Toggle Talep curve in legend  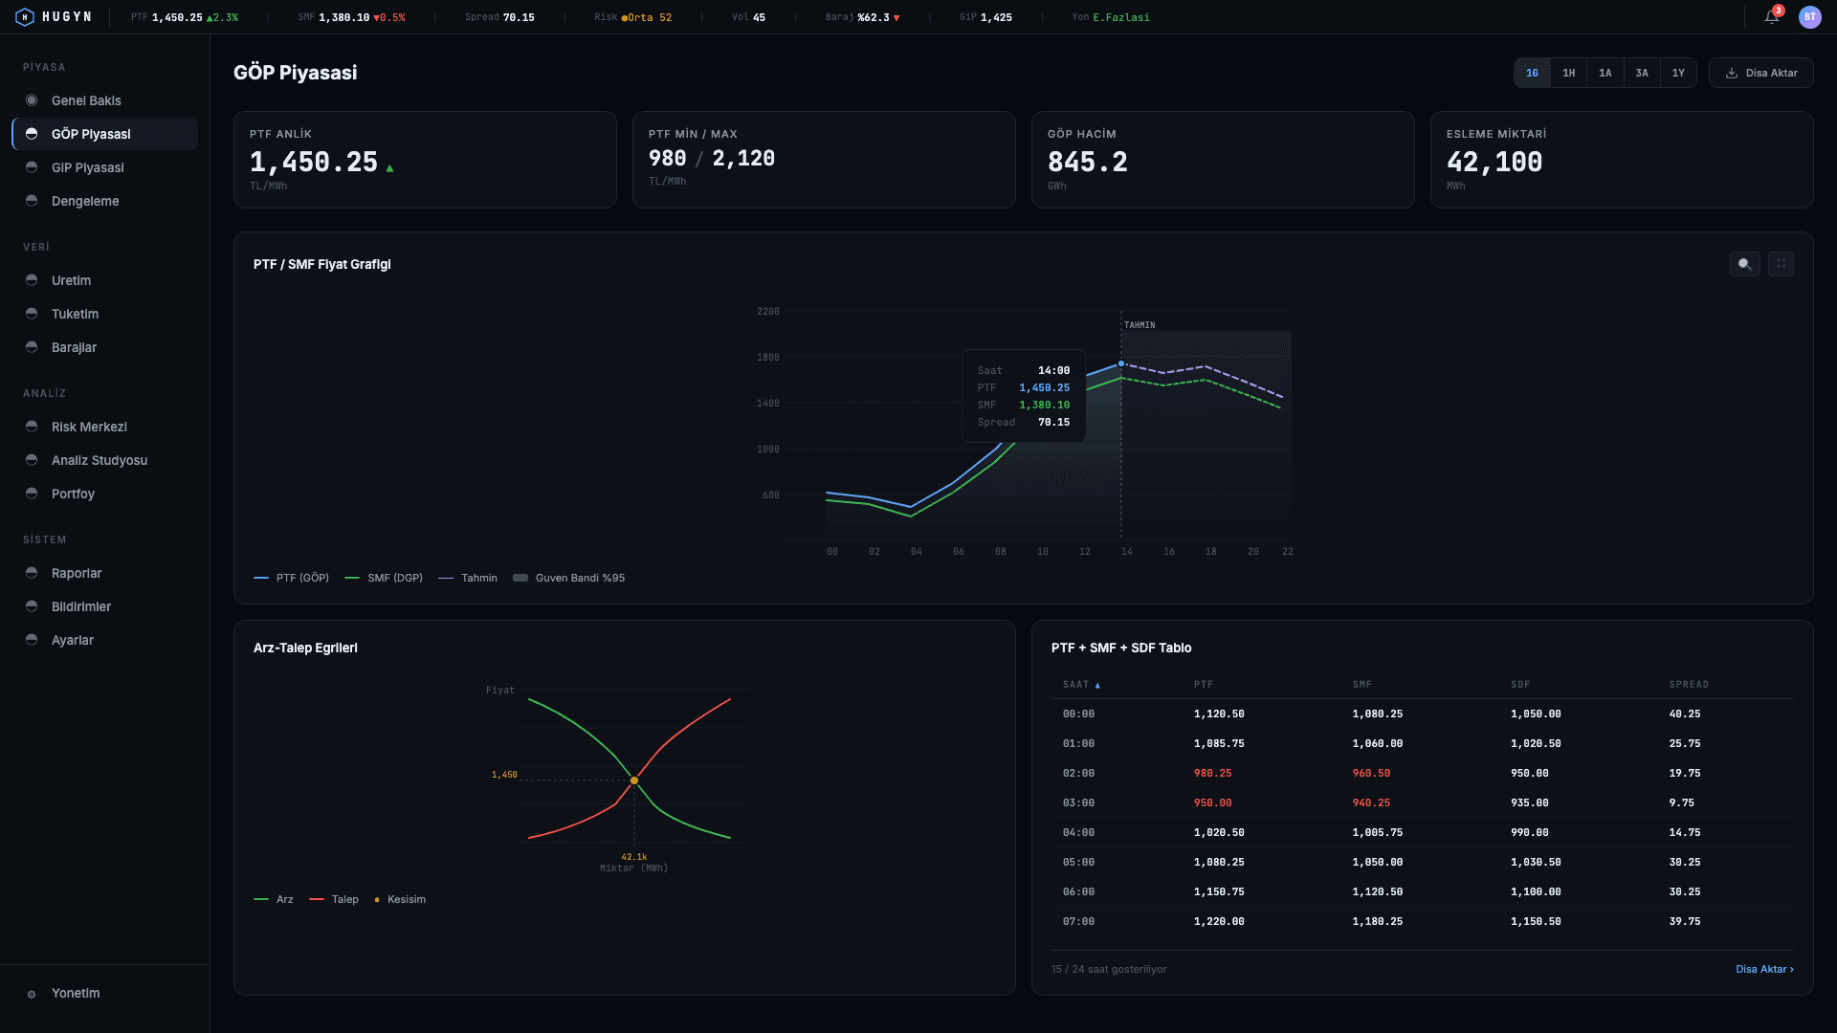click(334, 899)
